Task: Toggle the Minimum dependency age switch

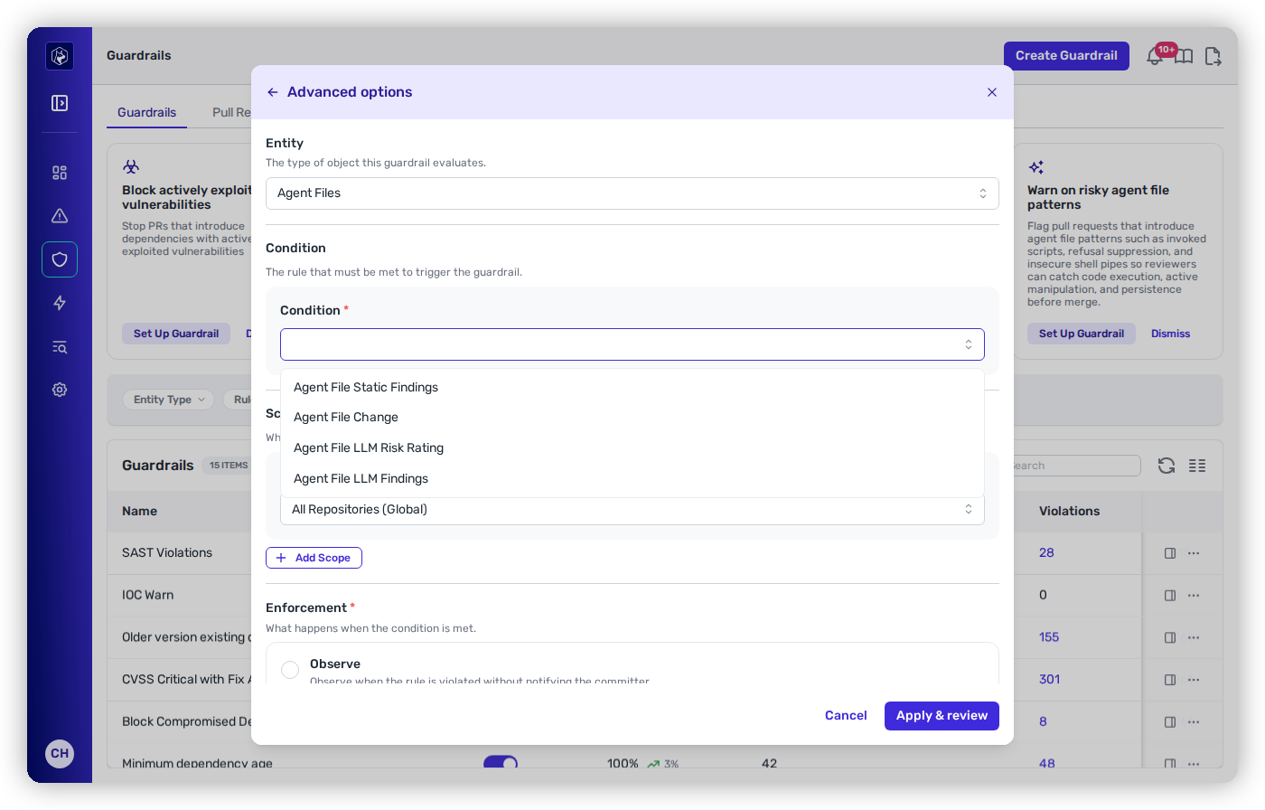Action: [x=501, y=762]
